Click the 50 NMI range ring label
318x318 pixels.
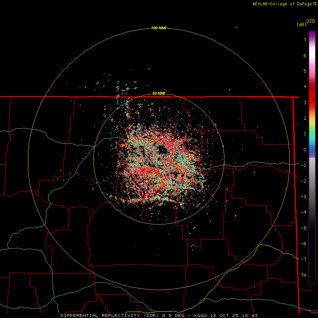[x=159, y=93]
